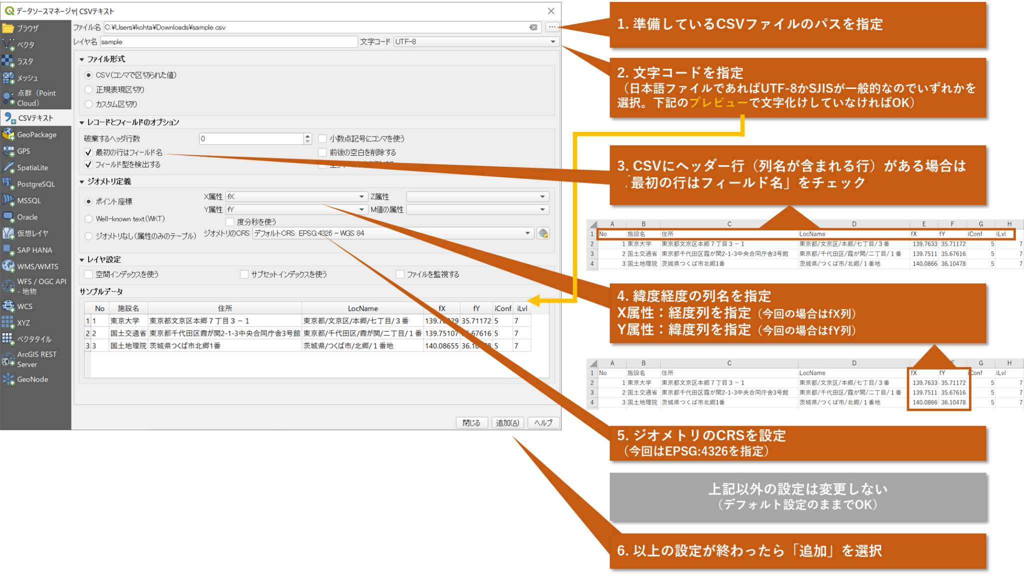Select the PostgreSQL connection source
This screenshot has width=1024, height=575.
pos(36,184)
